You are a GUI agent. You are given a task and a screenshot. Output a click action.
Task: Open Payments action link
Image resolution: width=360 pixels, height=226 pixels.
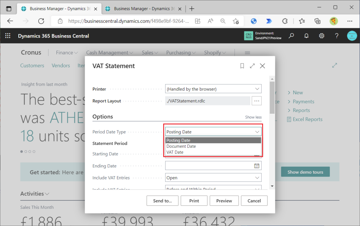pyautogui.click(x=303, y=101)
